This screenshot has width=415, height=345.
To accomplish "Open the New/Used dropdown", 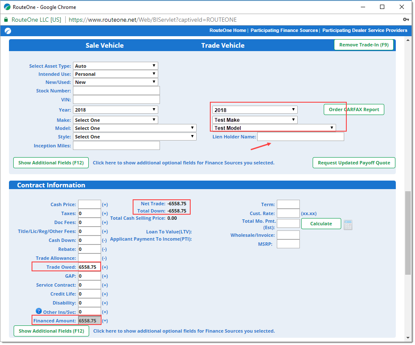I will (116, 82).
